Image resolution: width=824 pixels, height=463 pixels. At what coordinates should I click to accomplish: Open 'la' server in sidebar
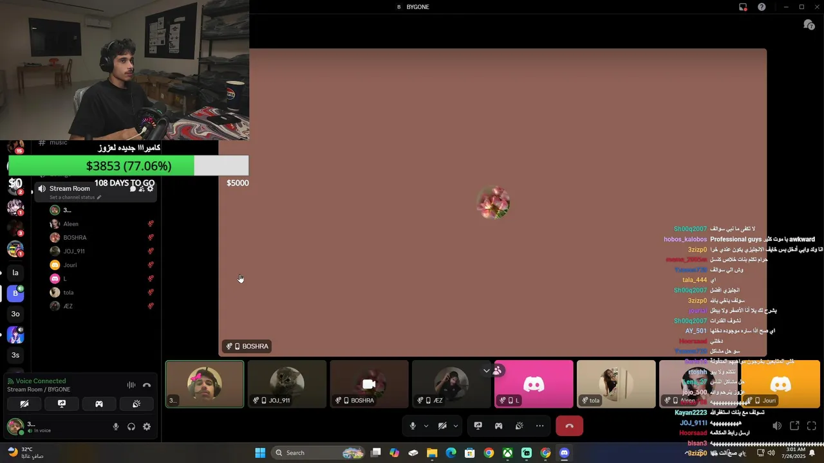pos(15,273)
